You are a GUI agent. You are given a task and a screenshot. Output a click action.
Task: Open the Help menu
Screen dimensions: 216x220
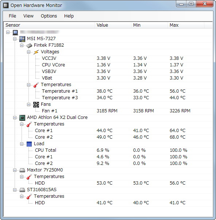tap(69, 16)
